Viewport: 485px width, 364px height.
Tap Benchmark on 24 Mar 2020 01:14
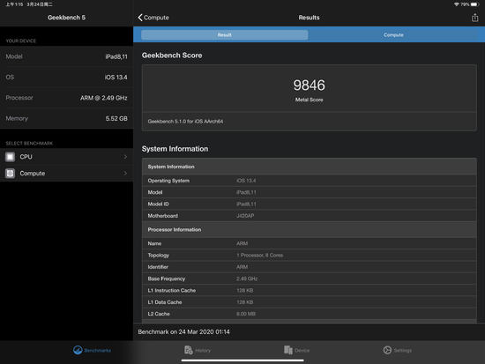pyautogui.click(x=183, y=332)
